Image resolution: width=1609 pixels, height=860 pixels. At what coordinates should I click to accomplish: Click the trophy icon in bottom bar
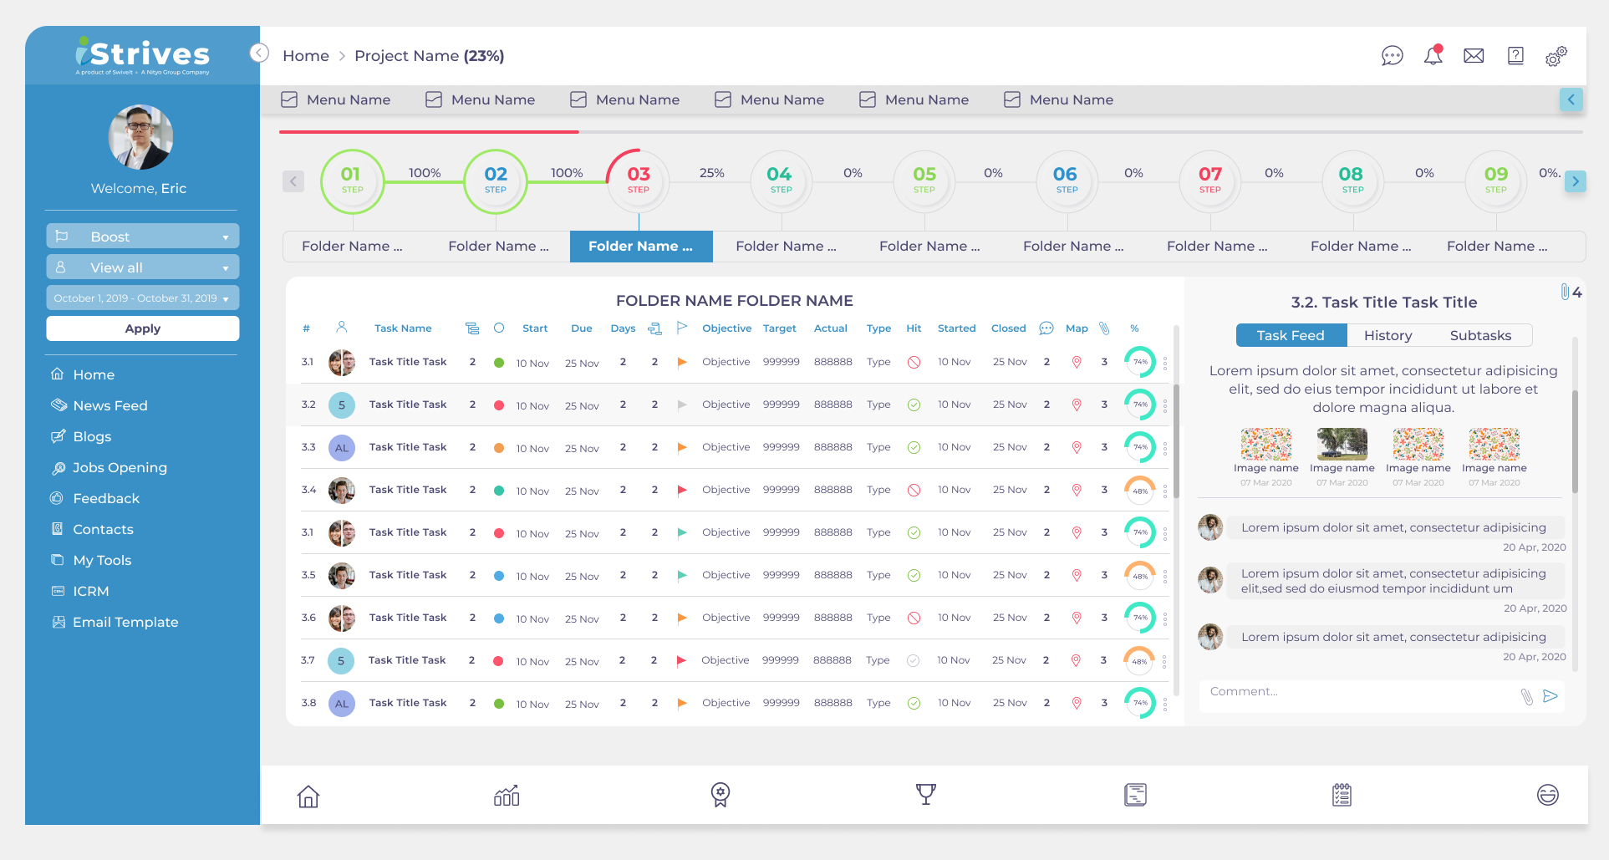click(x=925, y=795)
